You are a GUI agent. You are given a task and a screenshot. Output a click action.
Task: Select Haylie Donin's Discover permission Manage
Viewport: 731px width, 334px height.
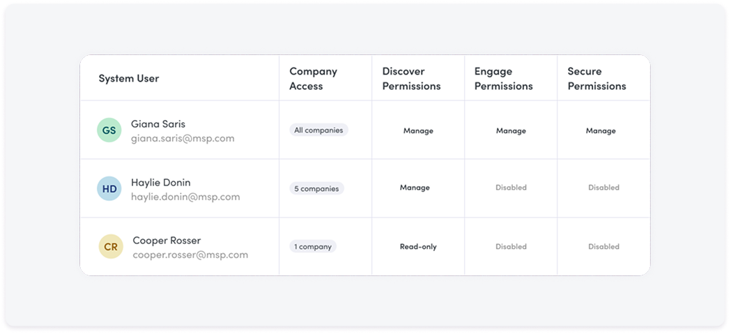point(415,188)
